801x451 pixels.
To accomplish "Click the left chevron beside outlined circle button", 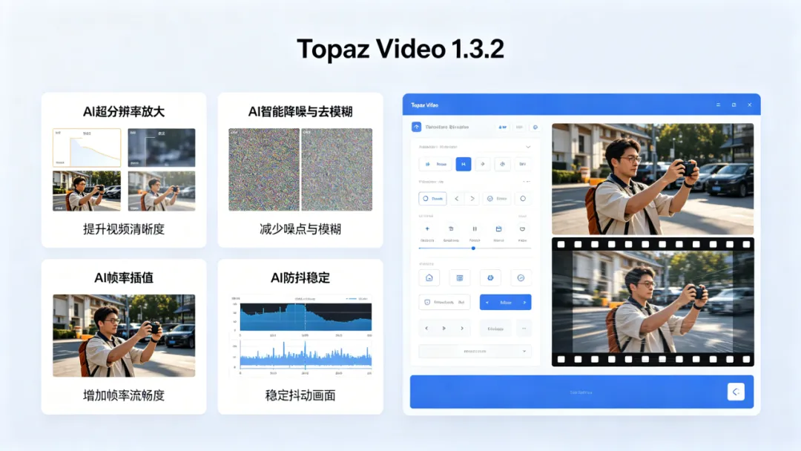I will click(x=457, y=199).
